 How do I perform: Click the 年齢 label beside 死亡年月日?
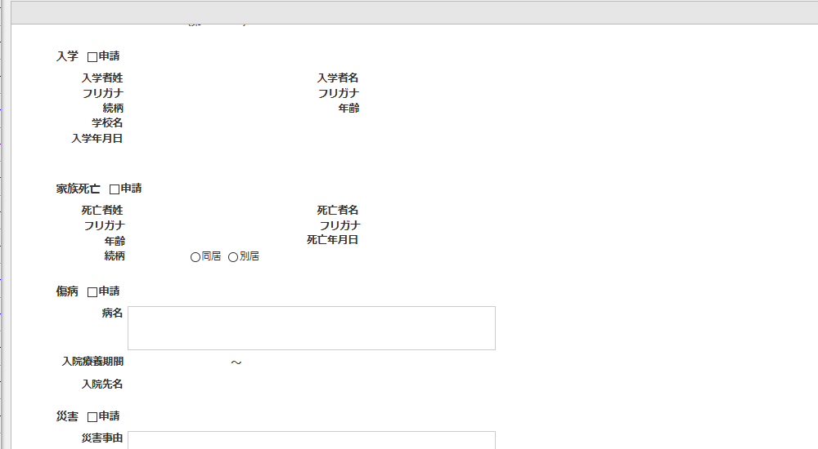(x=115, y=242)
